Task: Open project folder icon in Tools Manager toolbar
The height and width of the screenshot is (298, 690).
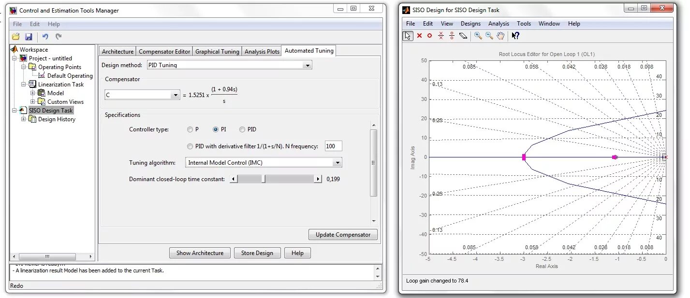Action: click(x=16, y=37)
